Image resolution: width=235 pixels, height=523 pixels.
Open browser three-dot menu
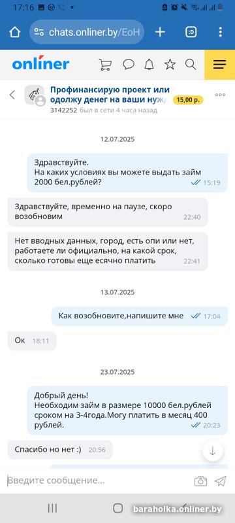(x=221, y=32)
